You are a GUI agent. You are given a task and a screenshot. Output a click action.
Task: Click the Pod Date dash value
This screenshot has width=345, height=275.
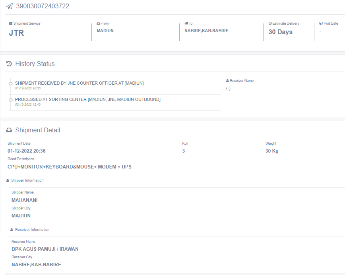[320, 31]
